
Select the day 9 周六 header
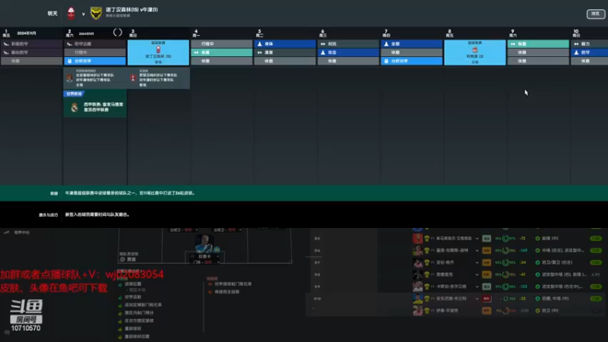[514, 33]
